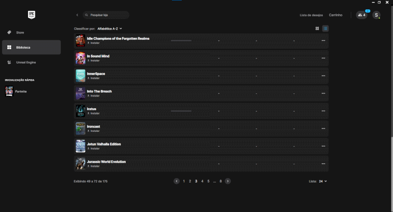This screenshot has height=212, width=393.
Task: Open the Store section
Action: (20, 32)
